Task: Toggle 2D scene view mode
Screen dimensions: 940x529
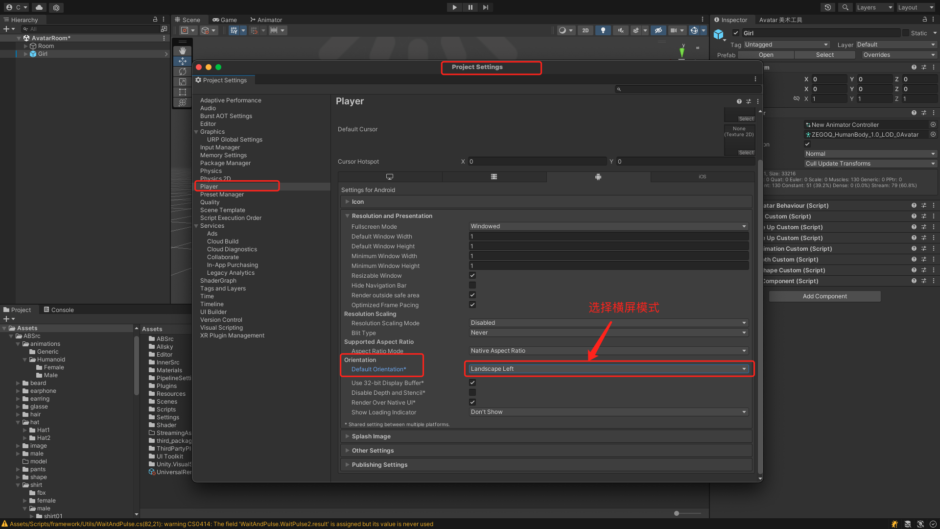Action: (586, 30)
